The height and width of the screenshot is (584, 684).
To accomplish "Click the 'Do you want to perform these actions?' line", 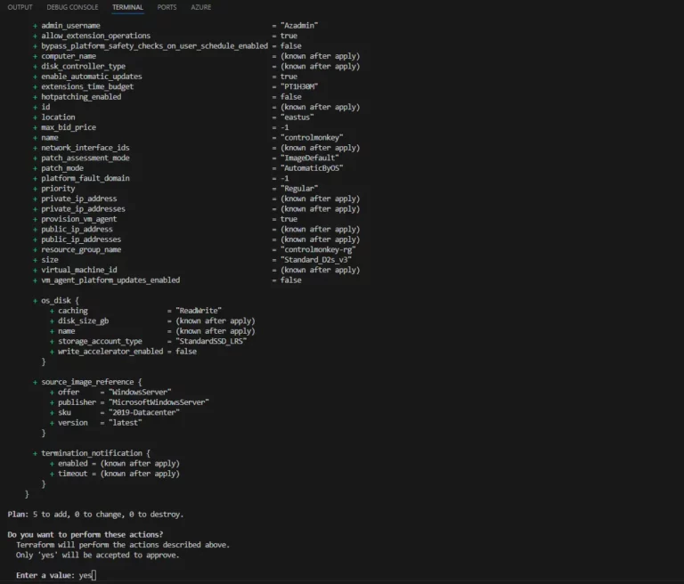I will tap(85, 534).
